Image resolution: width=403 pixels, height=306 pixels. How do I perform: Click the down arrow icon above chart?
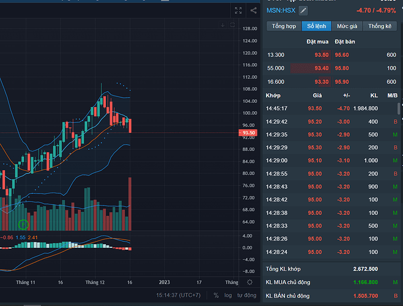click(x=223, y=25)
